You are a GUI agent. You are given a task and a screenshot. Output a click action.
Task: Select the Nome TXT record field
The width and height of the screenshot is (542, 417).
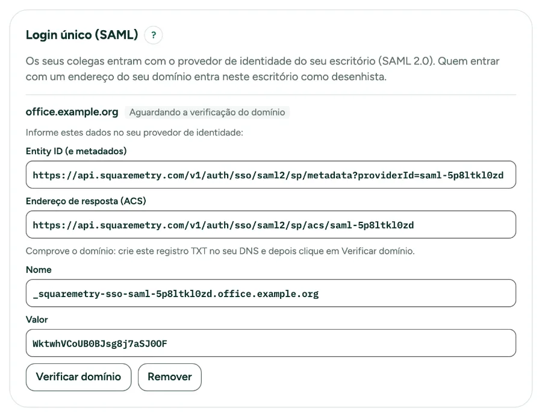(x=271, y=293)
